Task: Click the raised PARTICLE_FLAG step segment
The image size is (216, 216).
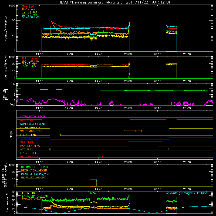Action: pos(143,145)
